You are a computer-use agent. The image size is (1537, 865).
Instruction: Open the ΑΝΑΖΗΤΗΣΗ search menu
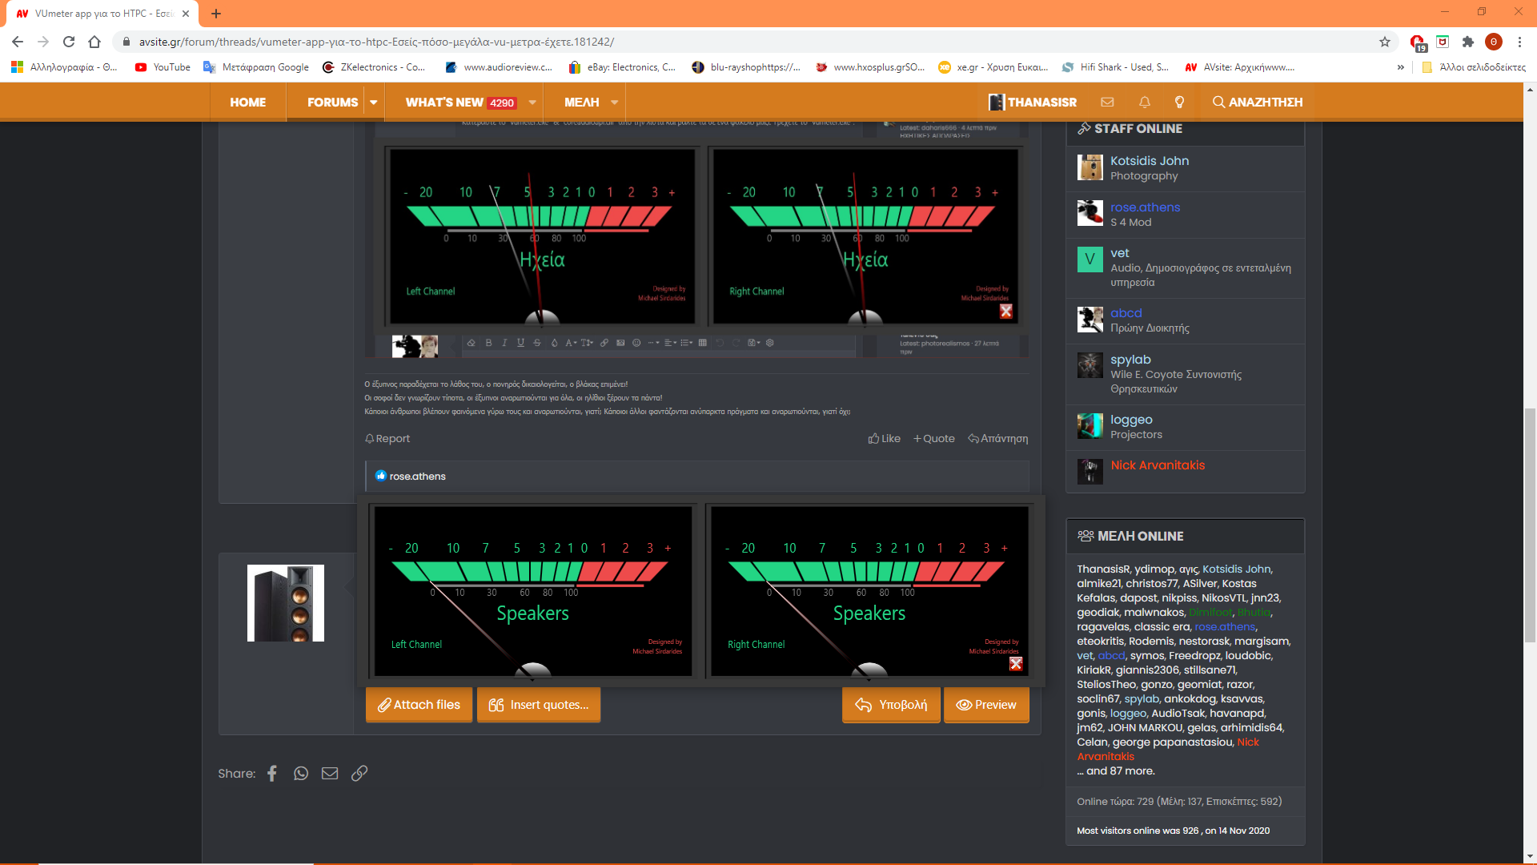pos(1257,102)
